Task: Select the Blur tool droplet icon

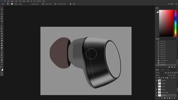Action: point(2,43)
